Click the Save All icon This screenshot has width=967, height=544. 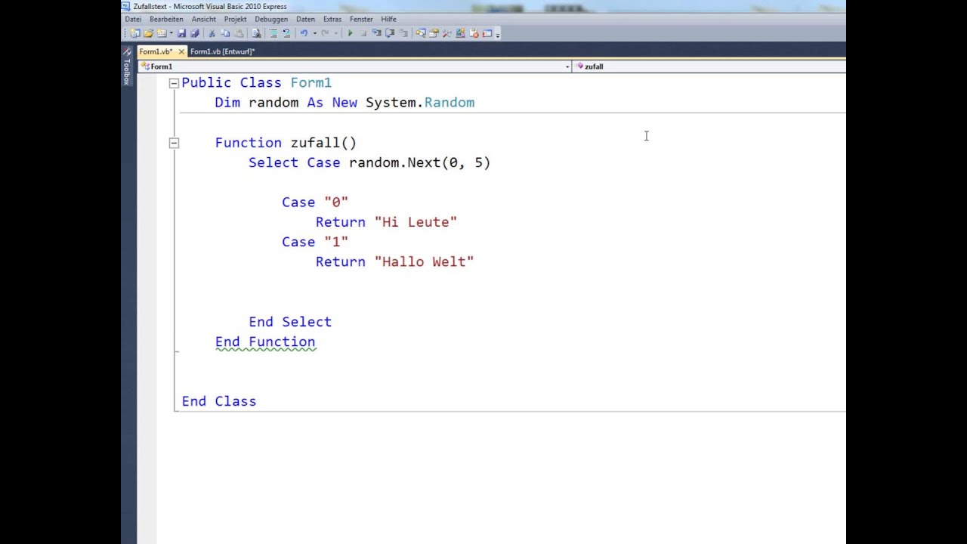pos(195,33)
